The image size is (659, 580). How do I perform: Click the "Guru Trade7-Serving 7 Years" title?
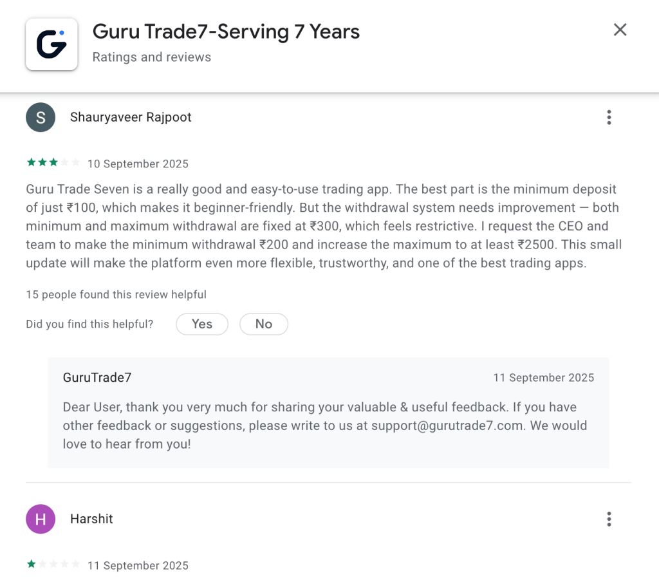pyautogui.click(x=226, y=32)
